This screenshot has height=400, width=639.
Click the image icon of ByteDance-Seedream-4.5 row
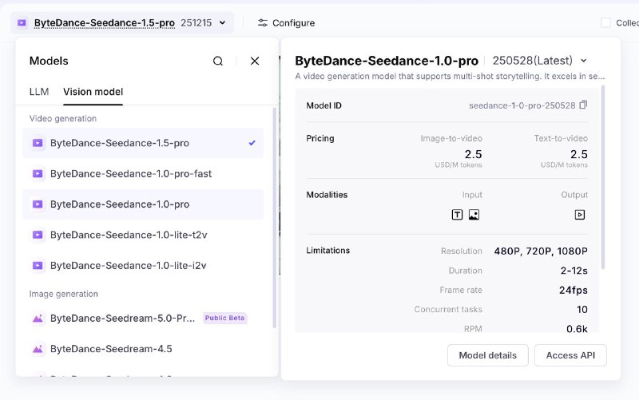tap(38, 349)
